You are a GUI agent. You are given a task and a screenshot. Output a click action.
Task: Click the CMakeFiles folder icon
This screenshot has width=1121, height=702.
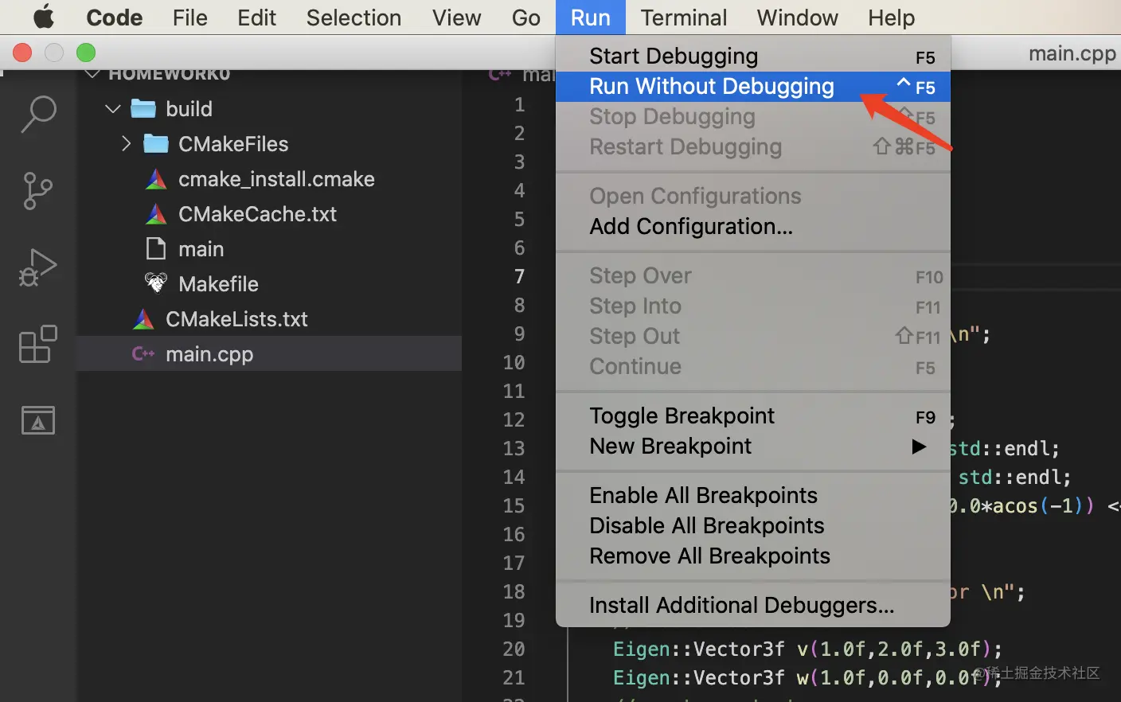pos(156,144)
